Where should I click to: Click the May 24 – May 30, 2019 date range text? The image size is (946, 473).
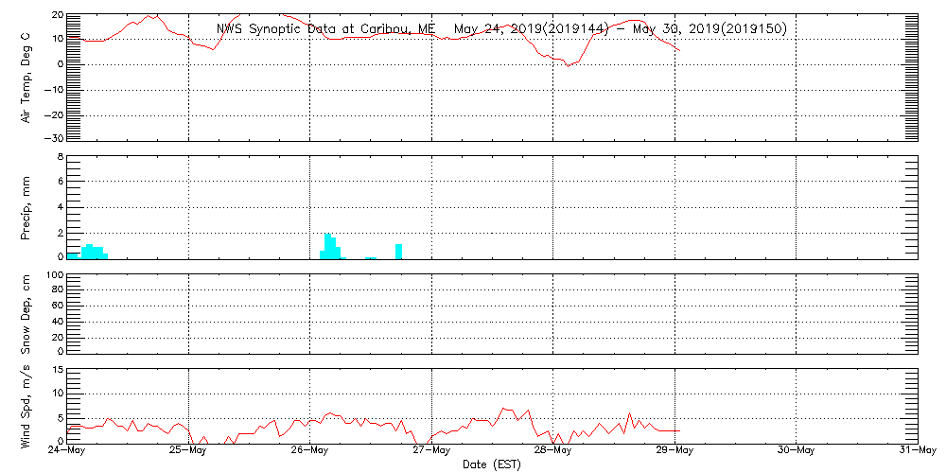[620, 29]
